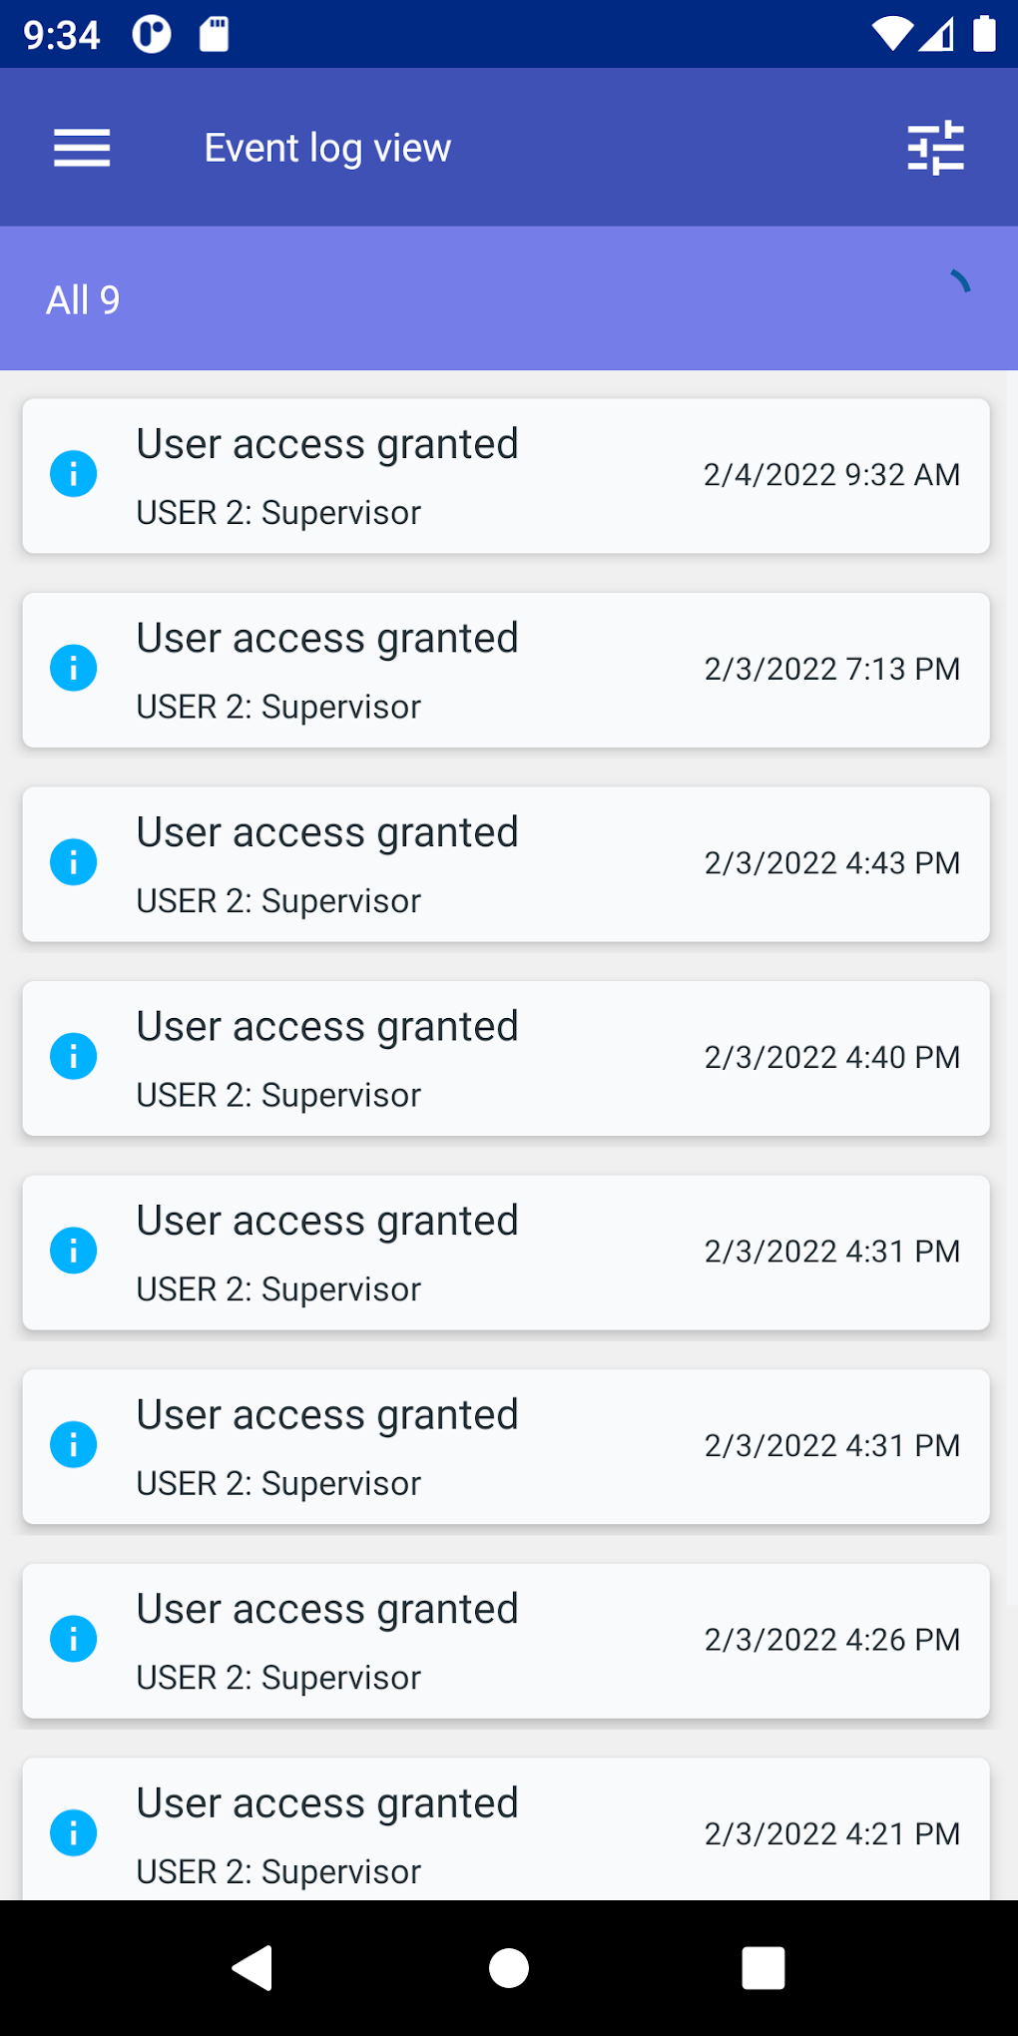The width and height of the screenshot is (1018, 2036).
Task: Tap info icon on 9:32 AM event
Action: pyautogui.click(x=74, y=473)
